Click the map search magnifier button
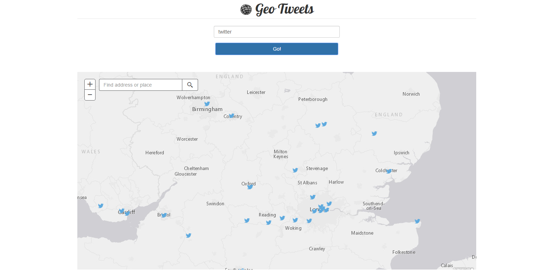The width and height of the screenshot is (549, 272). click(190, 85)
